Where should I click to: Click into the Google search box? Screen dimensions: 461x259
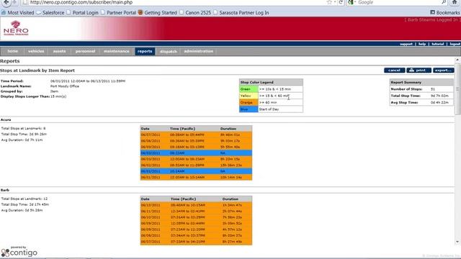point(398,2)
